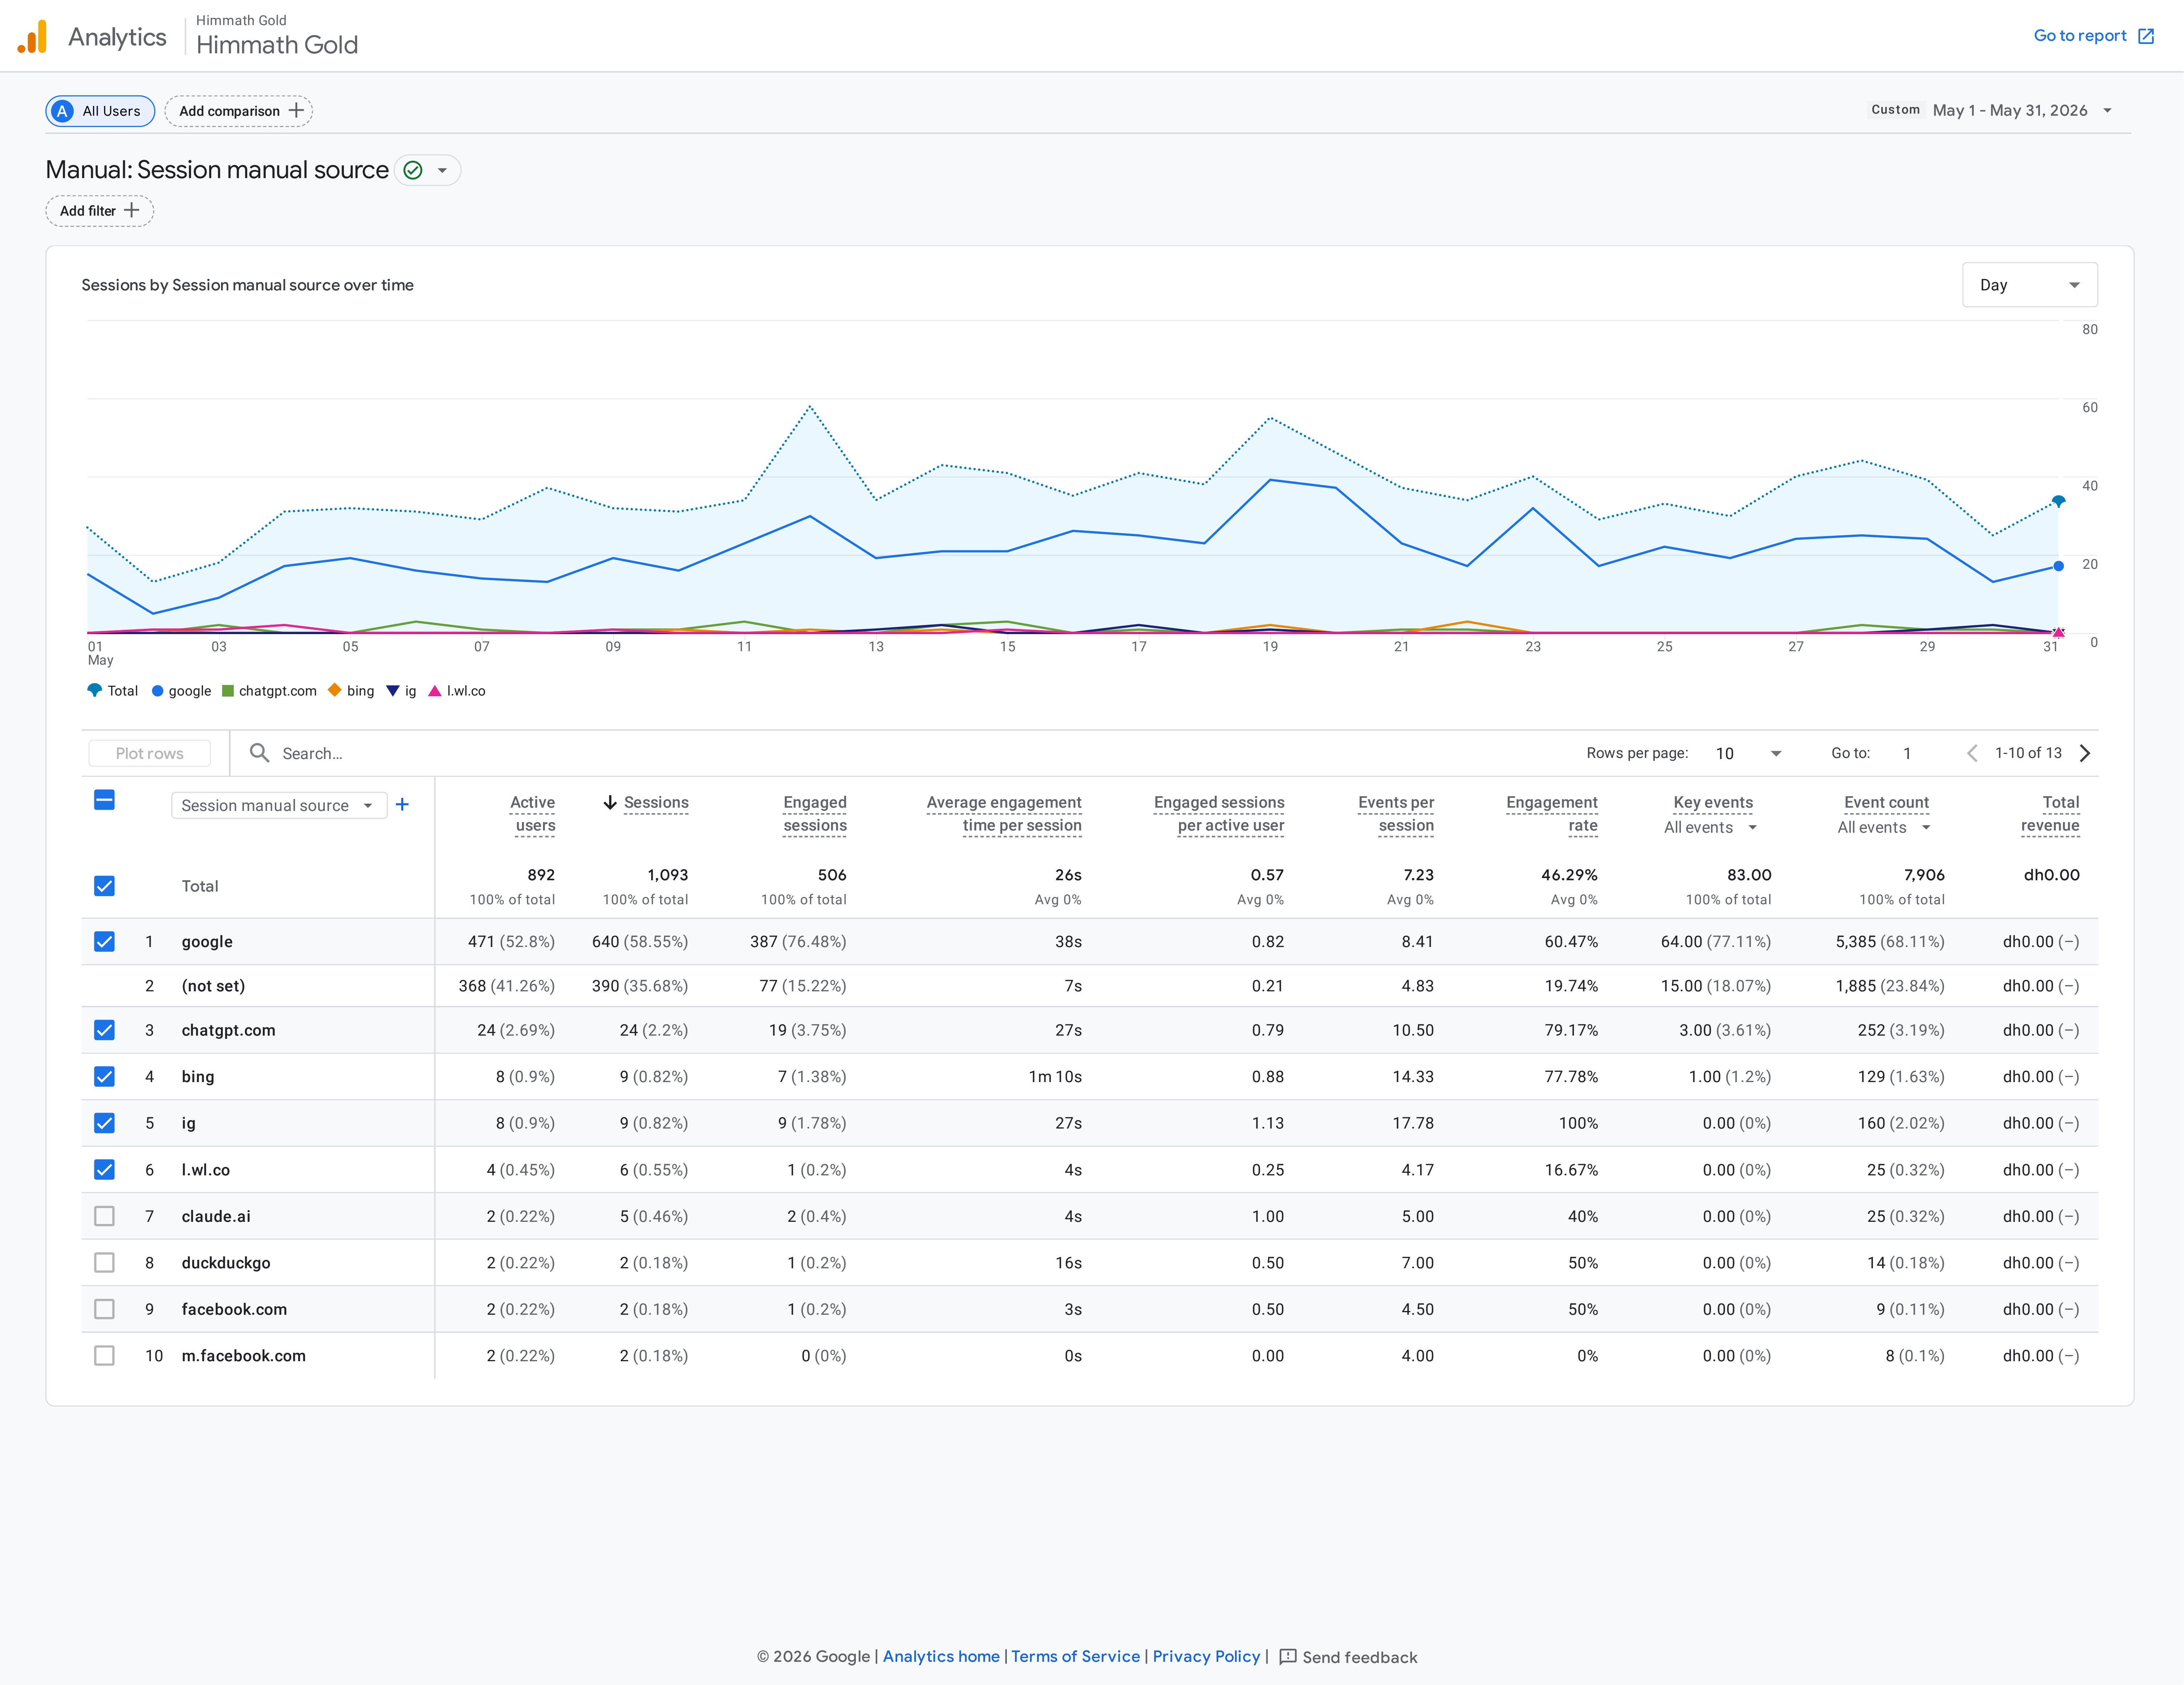The image size is (2184, 1685).
Task: Click the Send feedback icon
Action: pos(1288,1657)
